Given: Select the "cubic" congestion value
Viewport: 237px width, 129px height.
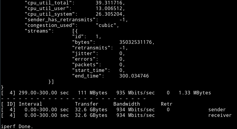Looking at the screenshot, I should click(107, 25).
